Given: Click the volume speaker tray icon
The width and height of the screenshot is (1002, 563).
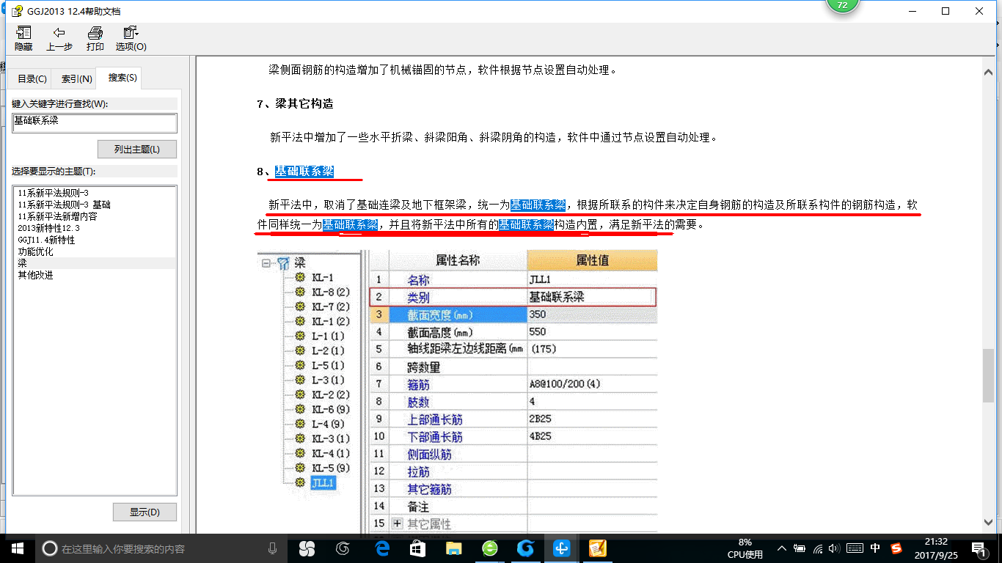Looking at the screenshot, I should [x=835, y=548].
